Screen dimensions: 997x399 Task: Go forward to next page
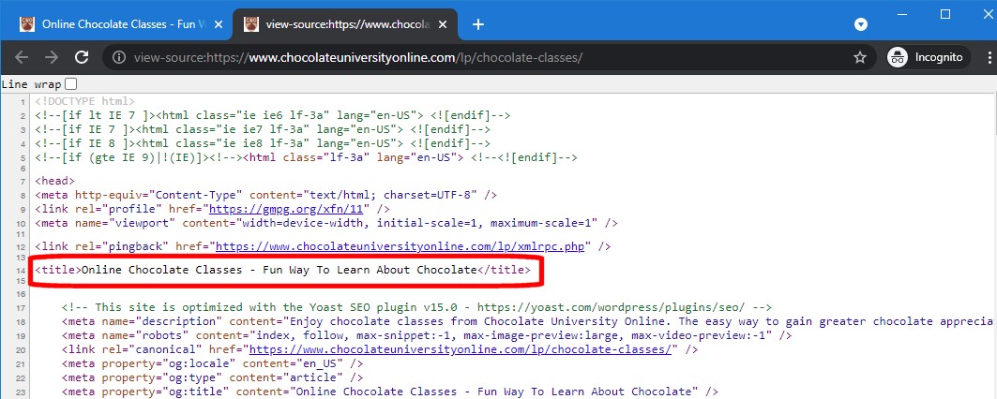click(x=52, y=57)
